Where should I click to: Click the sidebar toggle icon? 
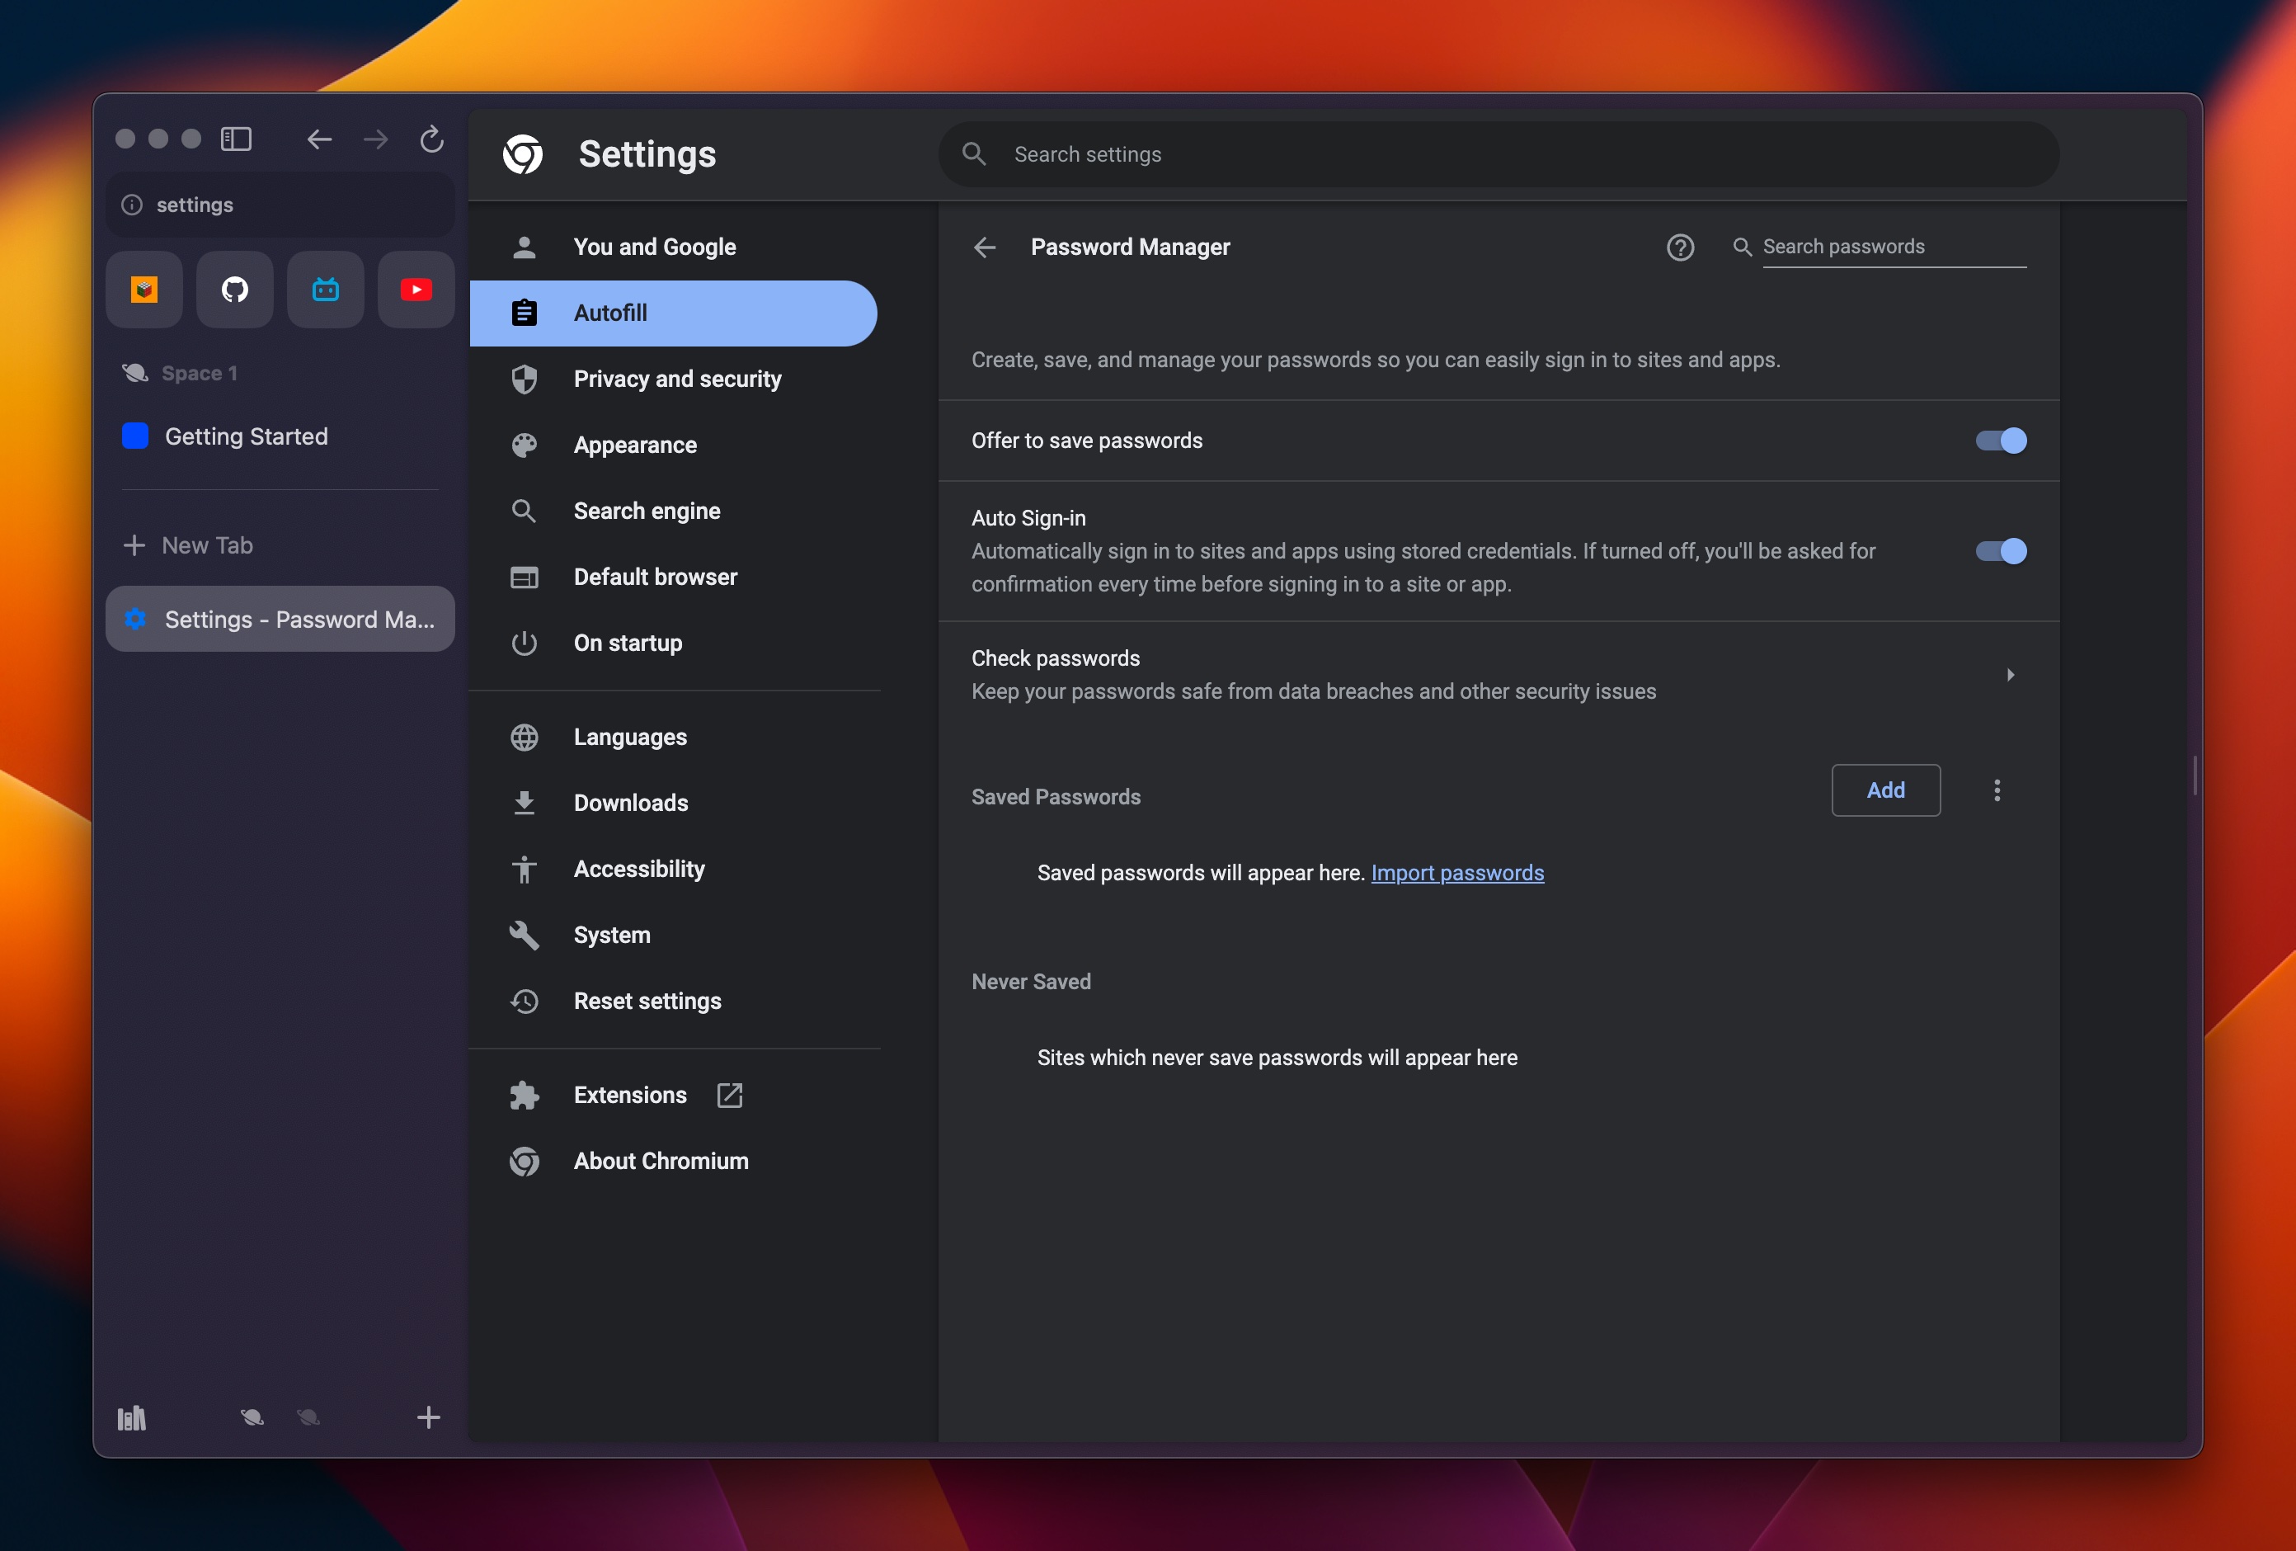click(236, 139)
